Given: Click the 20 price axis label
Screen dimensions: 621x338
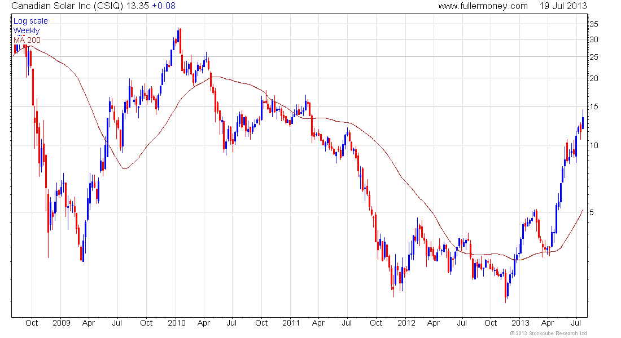Looking at the screenshot, I should click(594, 78).
